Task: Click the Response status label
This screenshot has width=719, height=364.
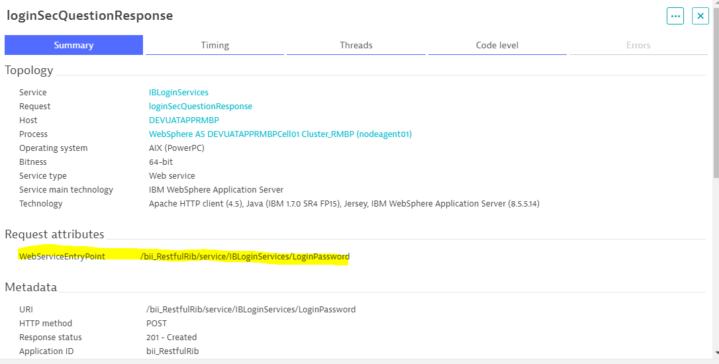Action: (50, 338)
